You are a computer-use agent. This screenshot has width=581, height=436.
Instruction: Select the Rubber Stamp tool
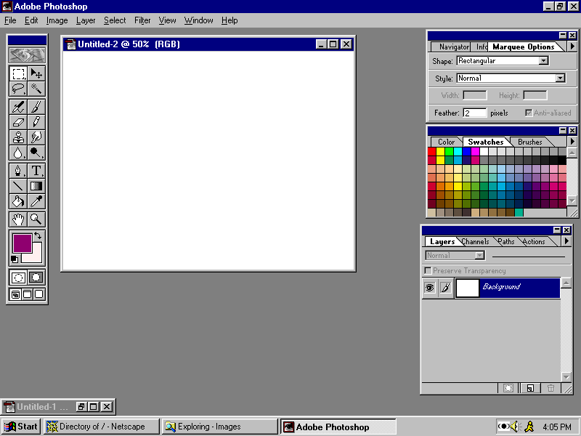18,137
